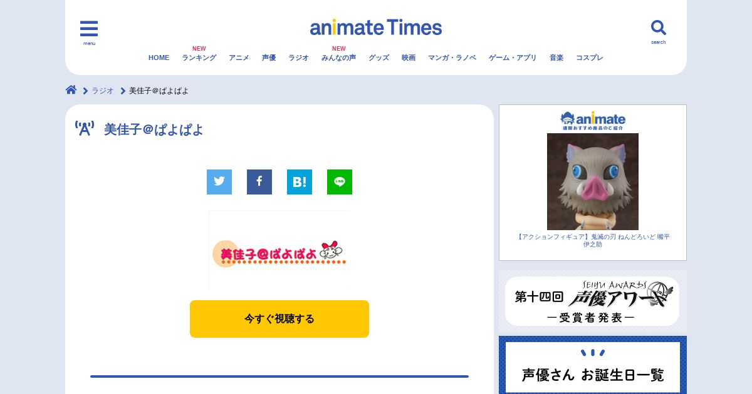The image size is (752, 394).
Task: Share page on Twitter
Action: coord(219,182)
